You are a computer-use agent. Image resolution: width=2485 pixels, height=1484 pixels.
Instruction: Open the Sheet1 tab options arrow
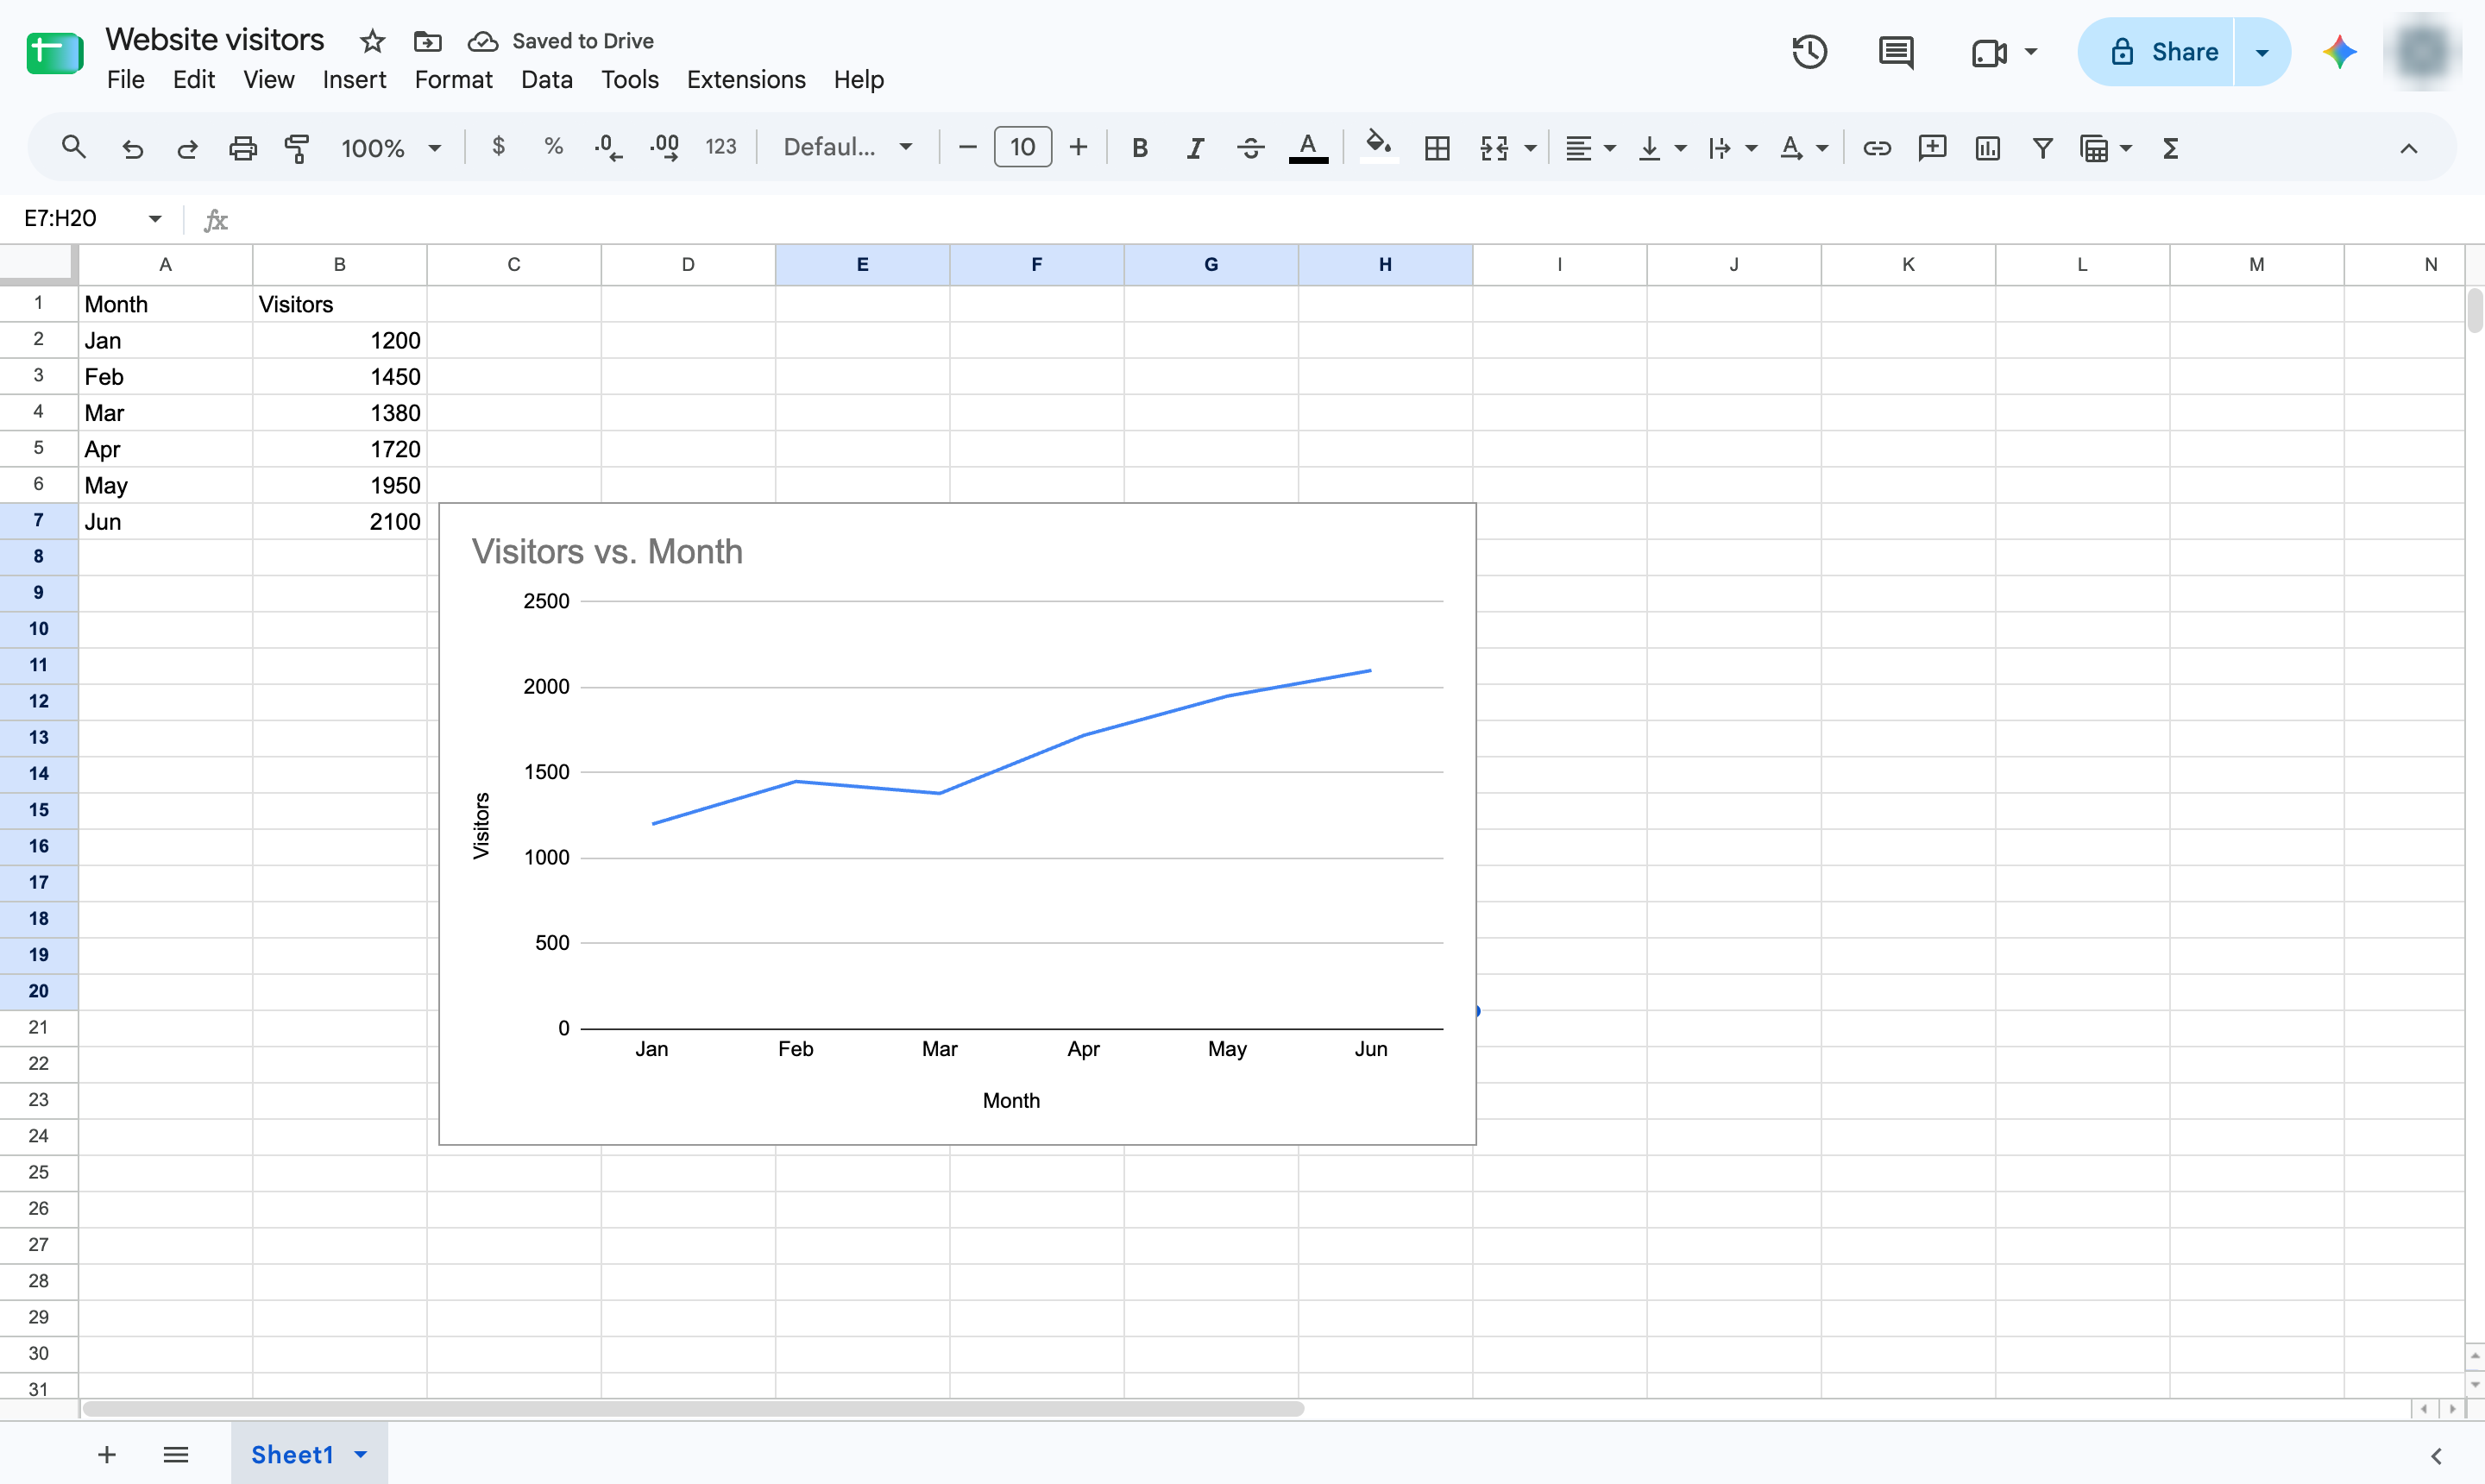tap(361, 1454)
